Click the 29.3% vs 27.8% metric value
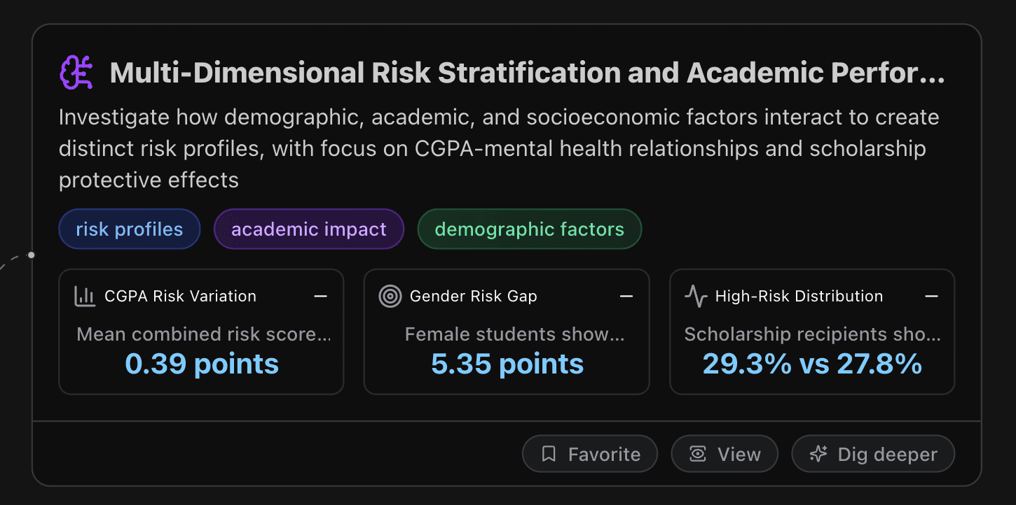1016x505 pixels. click(811, 364)
